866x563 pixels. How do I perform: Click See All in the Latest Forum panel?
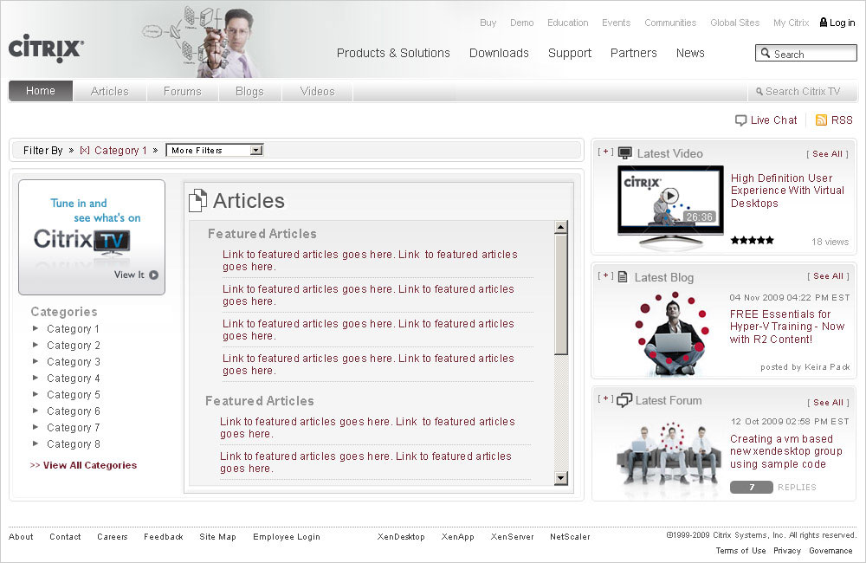pyautogui.click(x=828, y=403)
